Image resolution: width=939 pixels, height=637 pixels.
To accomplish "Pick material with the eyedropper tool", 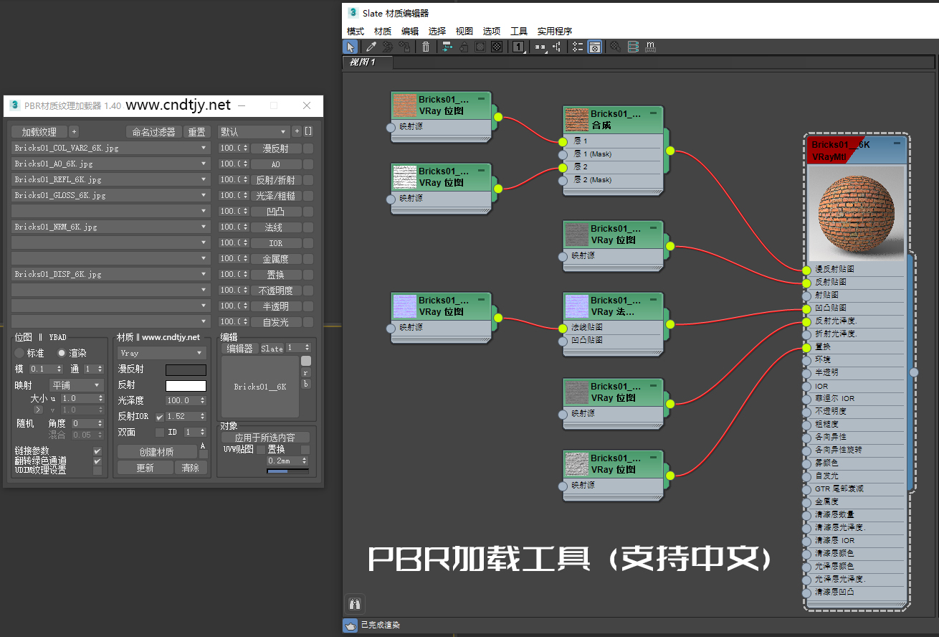I will point(371,47).
